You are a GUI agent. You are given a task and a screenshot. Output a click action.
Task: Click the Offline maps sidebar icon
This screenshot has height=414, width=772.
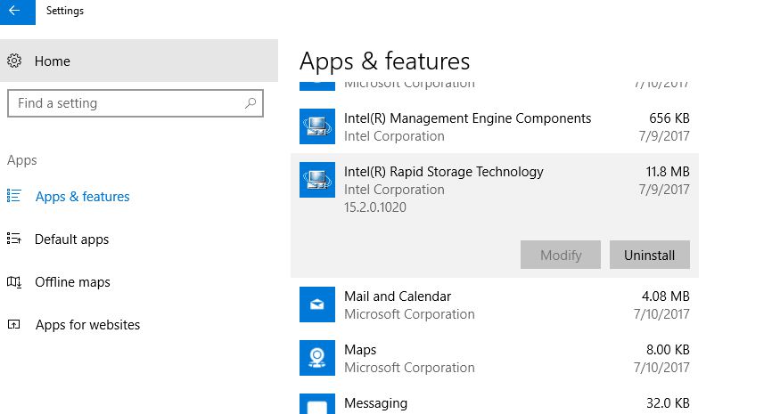[x=14, y=282]
